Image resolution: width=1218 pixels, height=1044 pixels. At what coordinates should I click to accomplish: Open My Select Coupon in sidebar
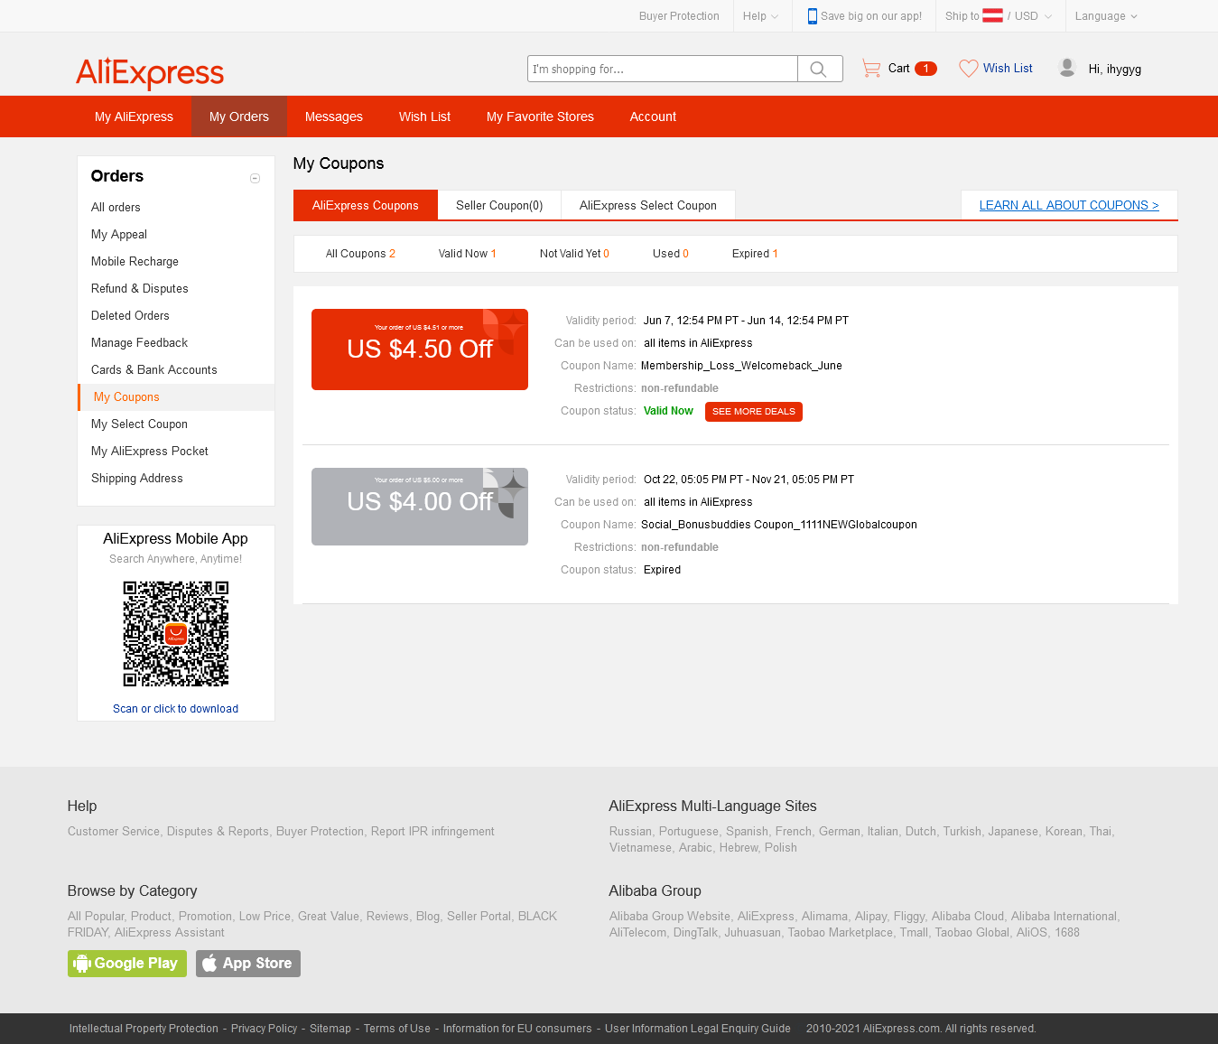coord(139,424)
